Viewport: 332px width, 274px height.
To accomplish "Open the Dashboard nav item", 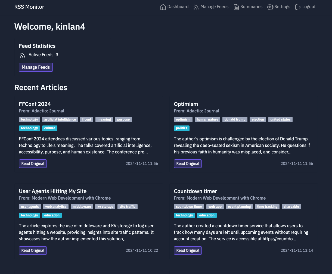I will [x=174, y=7].
